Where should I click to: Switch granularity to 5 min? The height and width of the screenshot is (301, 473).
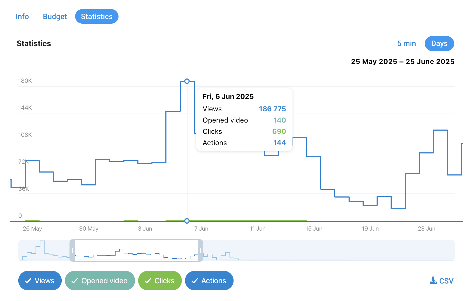(x=406, y=43)
